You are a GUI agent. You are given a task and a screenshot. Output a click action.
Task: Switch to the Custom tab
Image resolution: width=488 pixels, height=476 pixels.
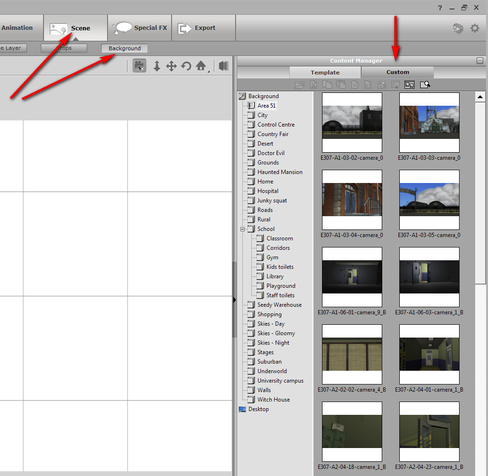click(x=397, y=72)
